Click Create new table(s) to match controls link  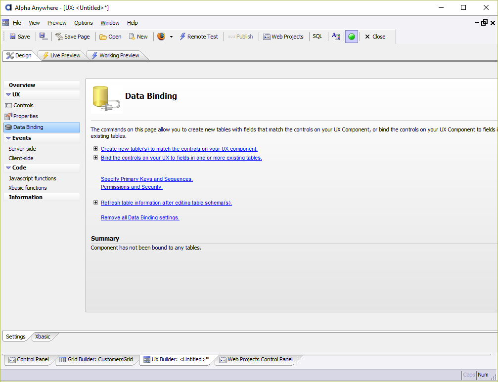click(x=179, y=149)
